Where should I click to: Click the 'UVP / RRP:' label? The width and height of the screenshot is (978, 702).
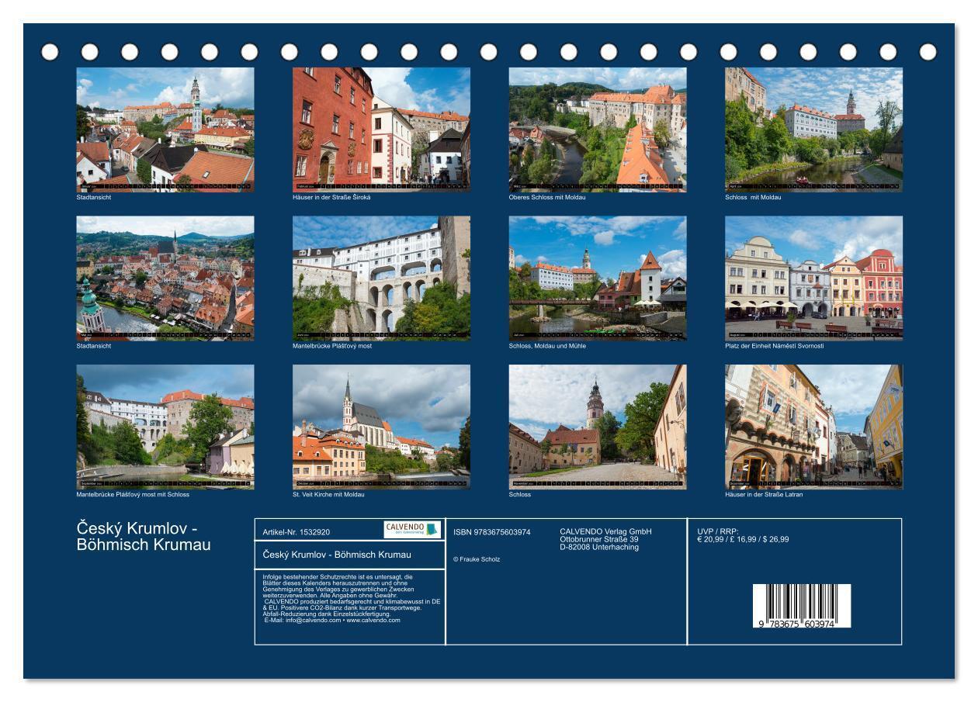(718, 531)
